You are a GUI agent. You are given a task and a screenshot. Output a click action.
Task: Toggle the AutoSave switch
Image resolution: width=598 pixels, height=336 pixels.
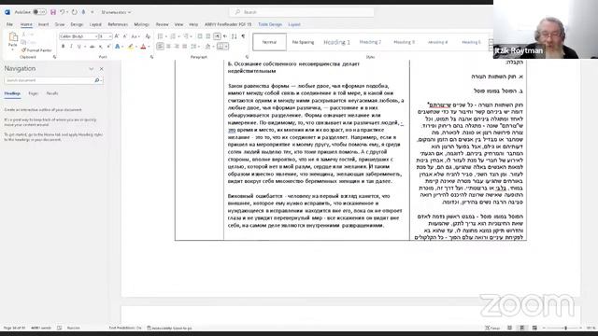click(x=39, y=12)
